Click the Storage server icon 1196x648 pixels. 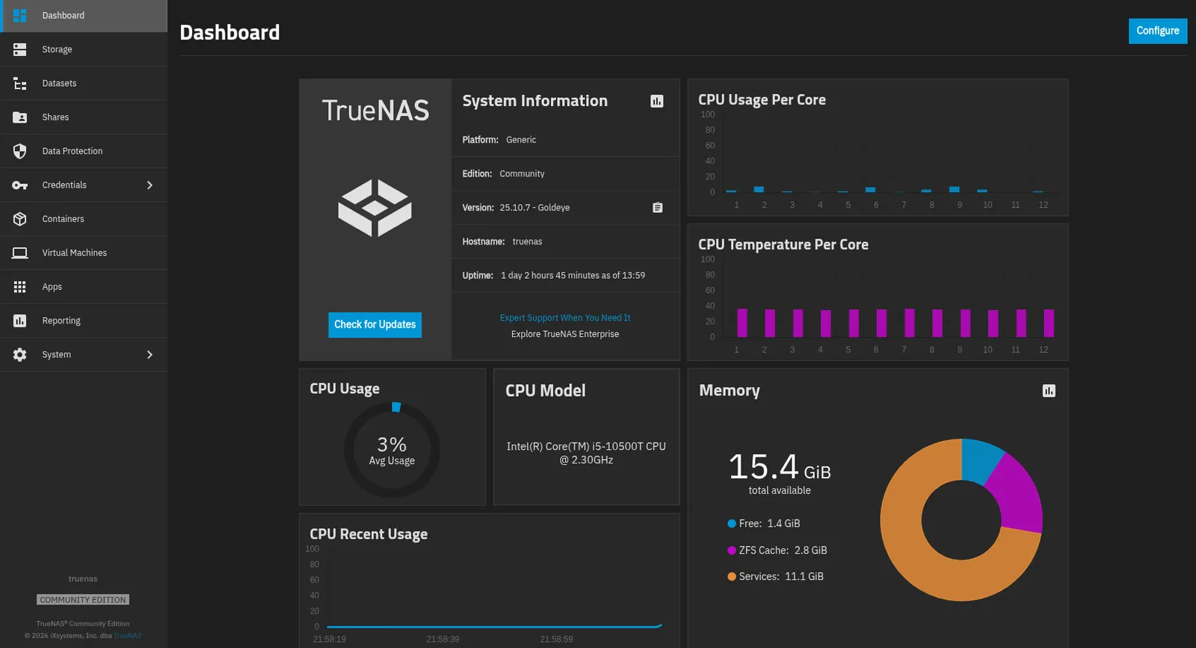(20, 49)
